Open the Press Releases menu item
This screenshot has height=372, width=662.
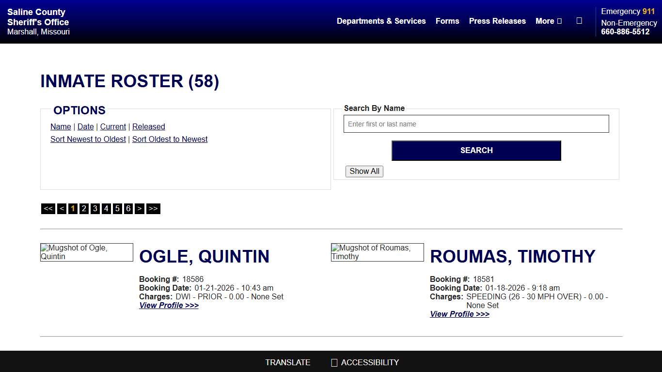[497, 21]
